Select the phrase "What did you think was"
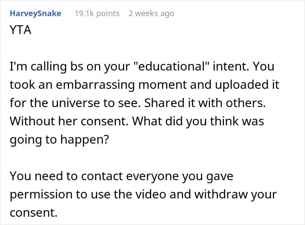Screen dimensions: 305x225 [x=198, y=121]
